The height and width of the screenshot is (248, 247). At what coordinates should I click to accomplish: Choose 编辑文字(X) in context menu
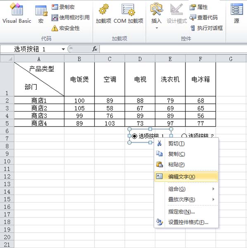click(186, 176)
